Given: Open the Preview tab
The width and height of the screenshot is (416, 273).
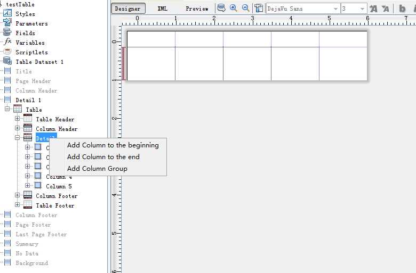Looking at the screenshot, I should [197, 9].
